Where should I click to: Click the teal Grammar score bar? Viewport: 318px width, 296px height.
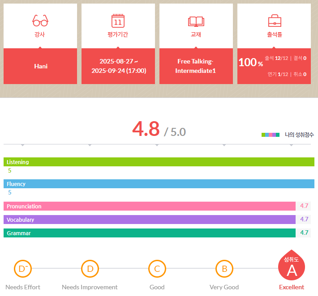[x=150, y=233]
